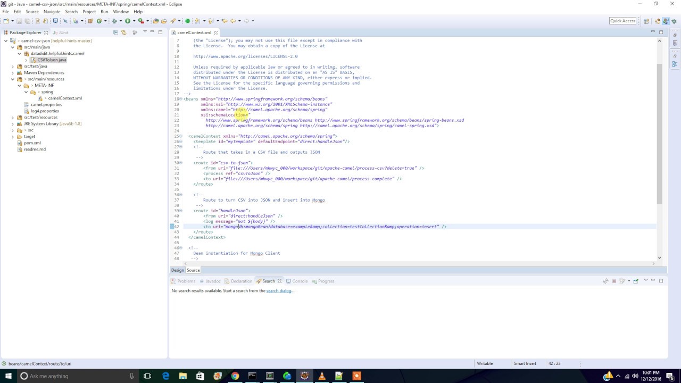Select log4j.properties file

[x=45, y=111]
